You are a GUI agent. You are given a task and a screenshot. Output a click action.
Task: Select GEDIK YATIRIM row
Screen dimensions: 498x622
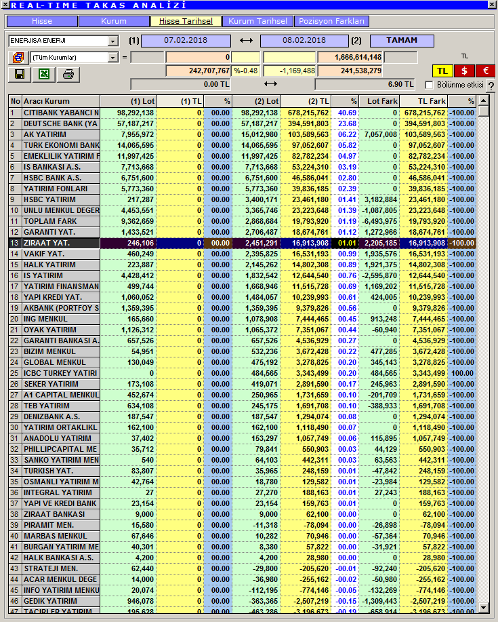pyautogui.click(x=243, y=601)
